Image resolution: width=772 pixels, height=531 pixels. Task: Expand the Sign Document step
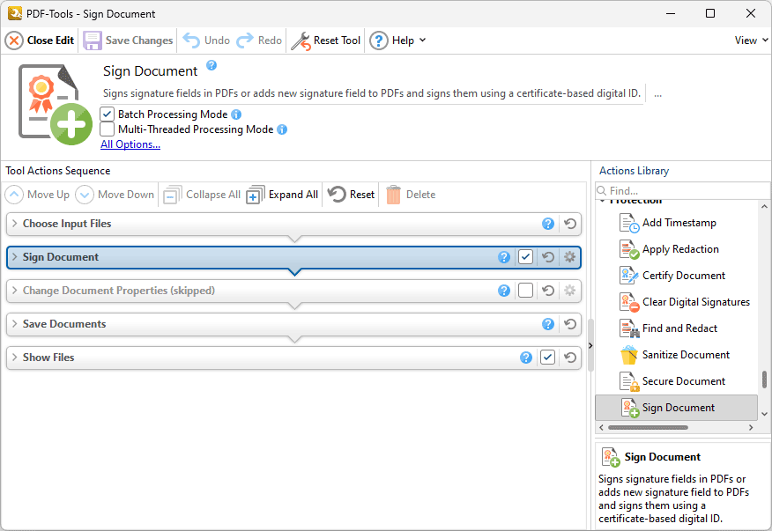[x=14, y=257]
